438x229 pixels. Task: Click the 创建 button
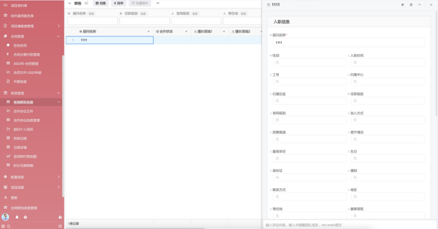pyautogui.click(x=100, y=4)
